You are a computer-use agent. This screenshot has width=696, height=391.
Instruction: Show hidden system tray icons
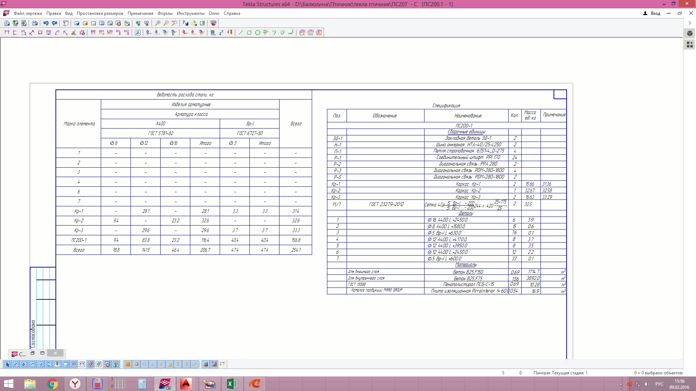click(x=621, y=384)
